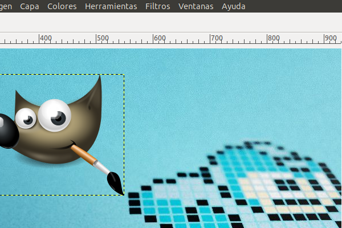Screen dimensions: 342x228
Task: Open the Capa menu
Action: click(x=30, y=6)
